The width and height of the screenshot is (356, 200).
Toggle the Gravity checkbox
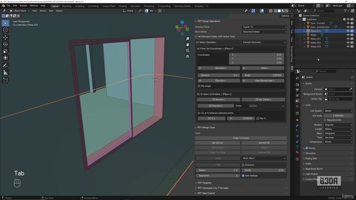click(306, 148)
